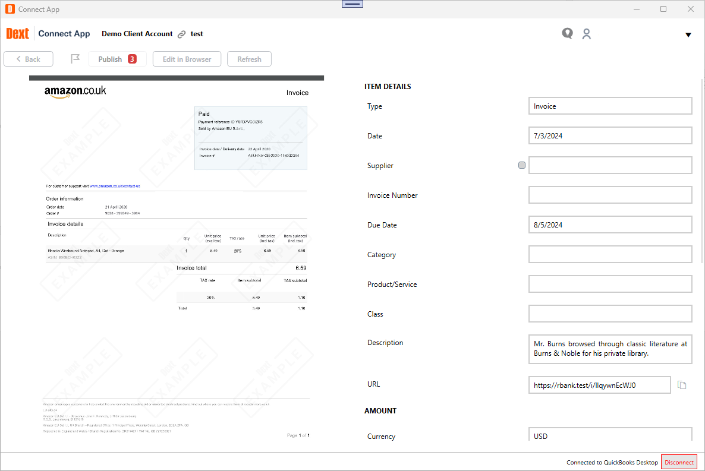The height and width of the screenshot is (471, 705).
Task: Click the Product/Service field
Action: (x=610, y=284)
